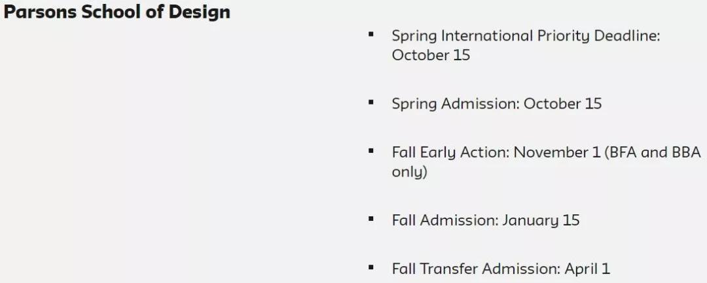Click the word only) on wrapped line

pyautogui.click(x=409, y=173)
